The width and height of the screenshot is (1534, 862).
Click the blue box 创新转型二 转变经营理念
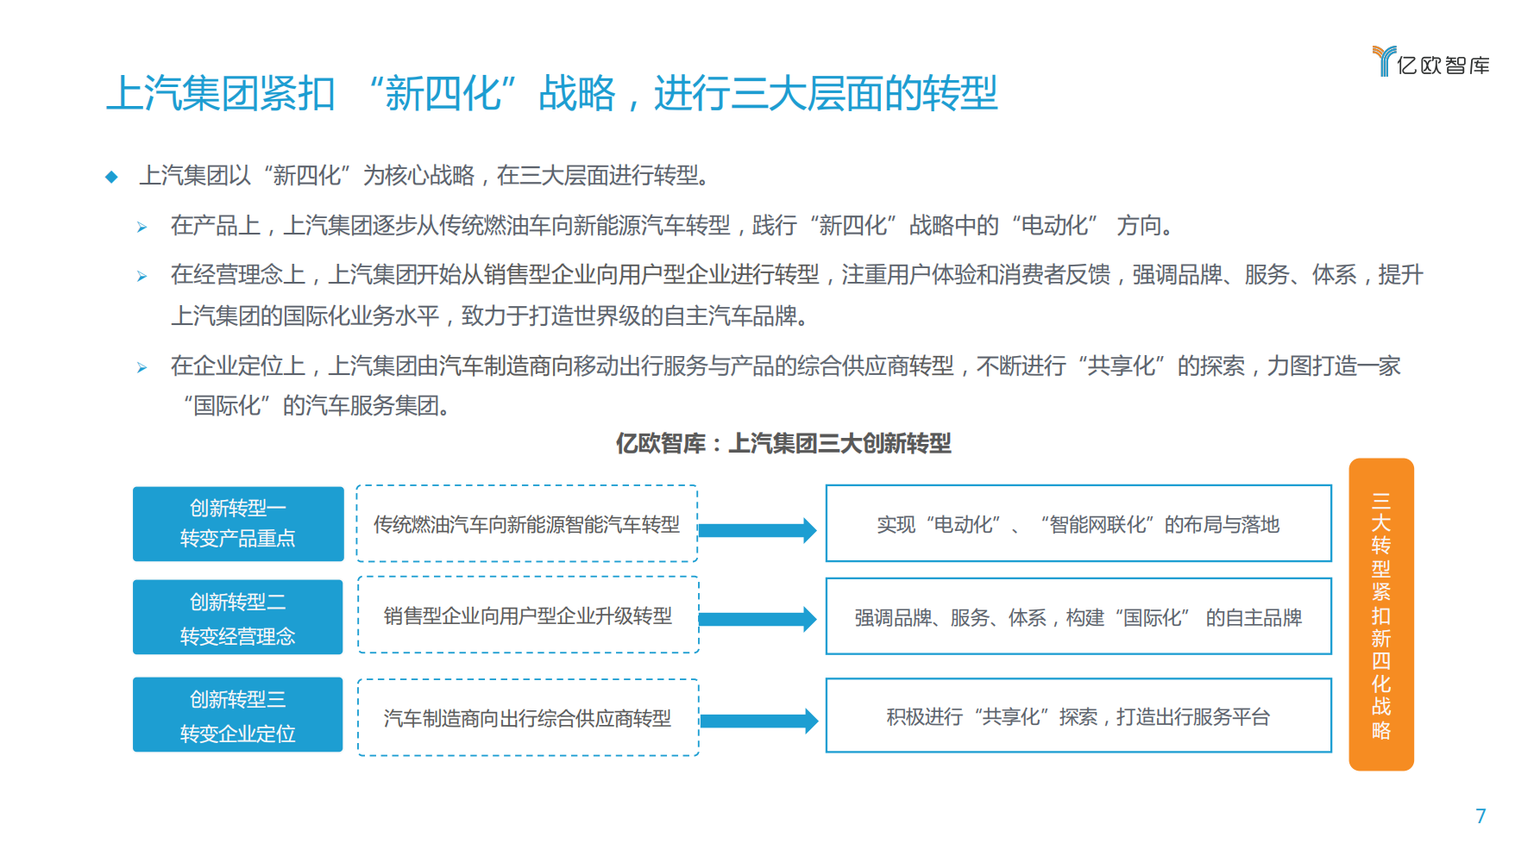[x=238, y=617]
